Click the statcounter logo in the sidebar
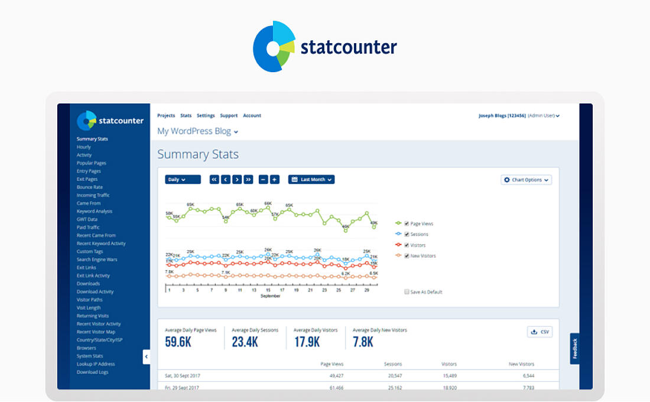 pyautogui.click(x=110, y=121)
